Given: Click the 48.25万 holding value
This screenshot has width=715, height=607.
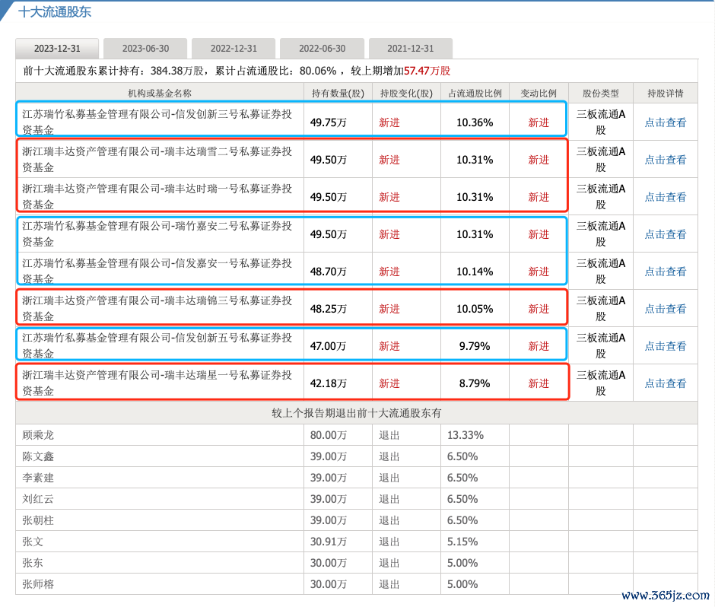Looking at the screenshot, I should click(329, 309).
